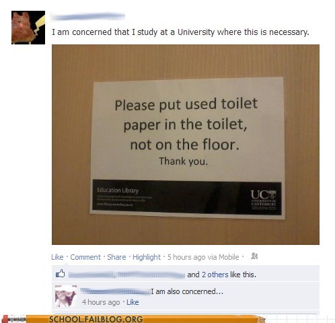
Task: Open the '2 others' likes list
Action: (x=215, y=275)
